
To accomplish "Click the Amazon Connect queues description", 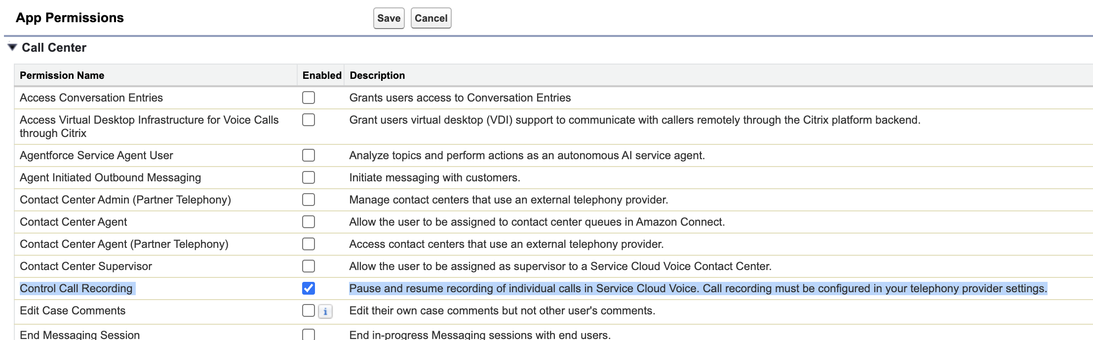I will tap(537, 222).
